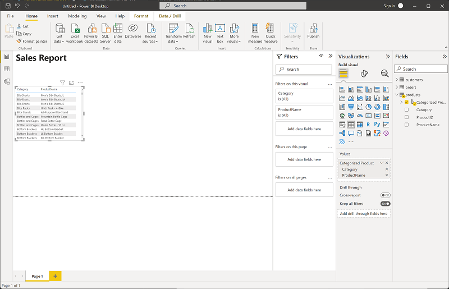Click the Publish button
The width and height of the screenshot is (449, 289).
(313, 31)
